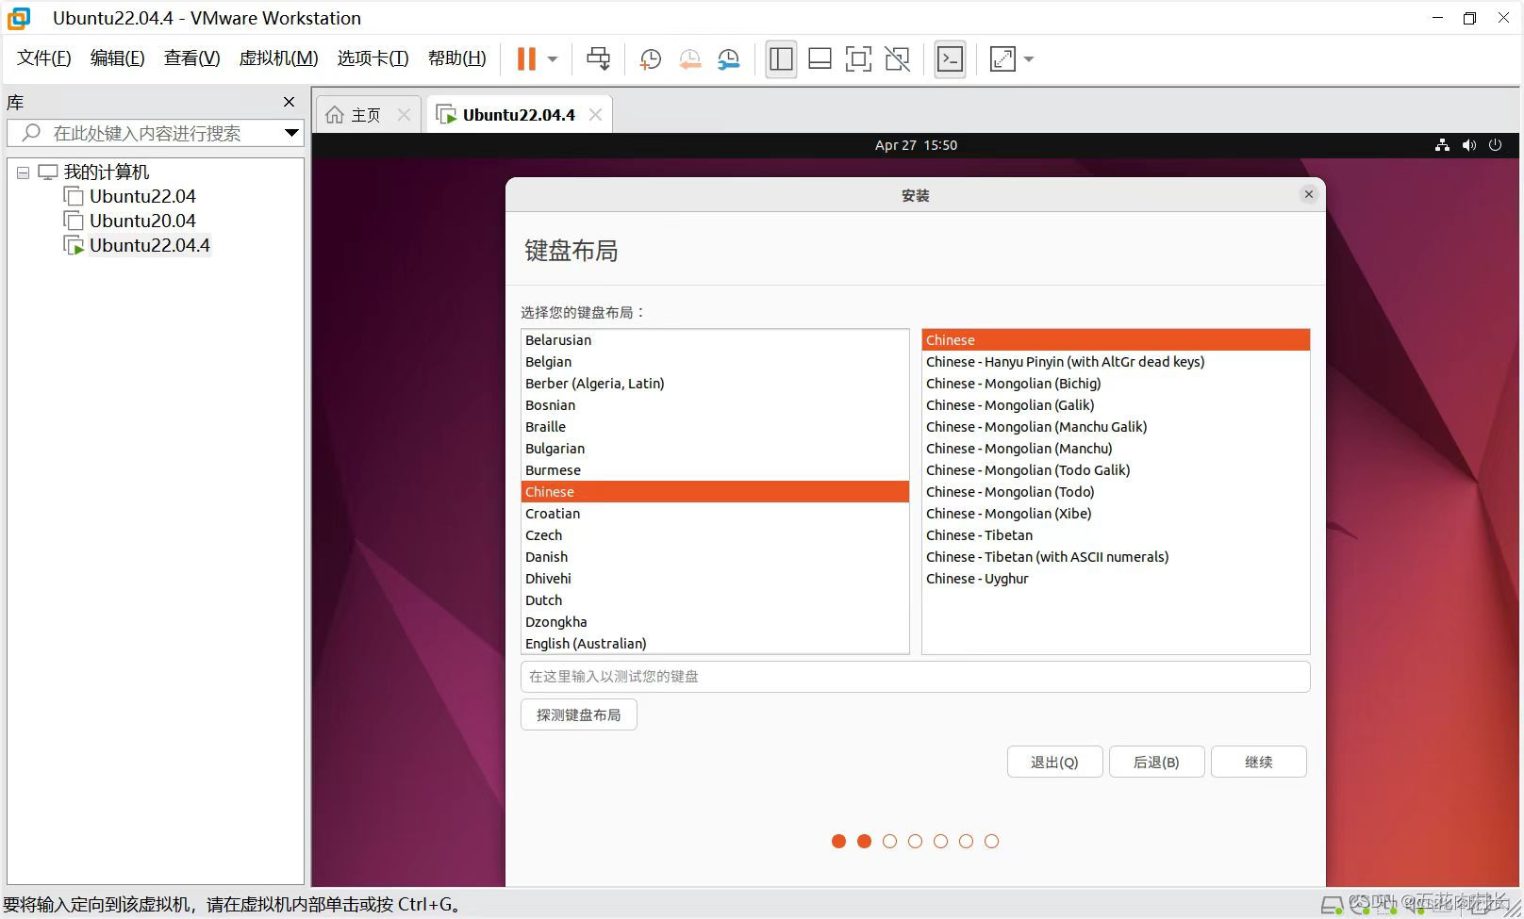Click the 退出(Q) button
Image resolution: width=1524 pixels, height=919 pixels.
coord(1054,762)
